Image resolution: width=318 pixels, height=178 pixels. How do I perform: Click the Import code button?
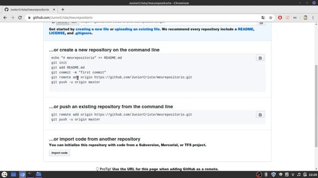click(60, 153)
